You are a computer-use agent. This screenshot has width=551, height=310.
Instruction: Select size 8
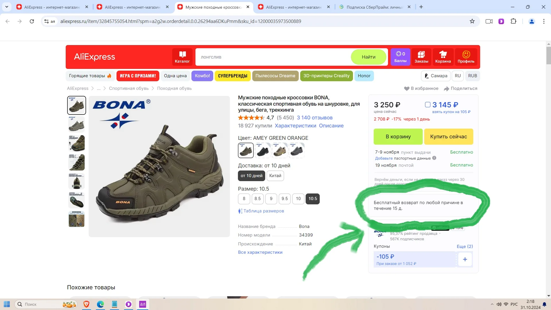tap(244, 199)
